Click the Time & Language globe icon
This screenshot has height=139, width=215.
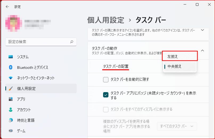11,120
